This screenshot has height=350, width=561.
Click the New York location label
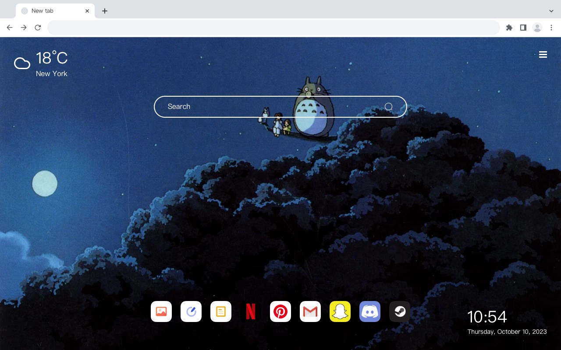[x=52, y=73]
